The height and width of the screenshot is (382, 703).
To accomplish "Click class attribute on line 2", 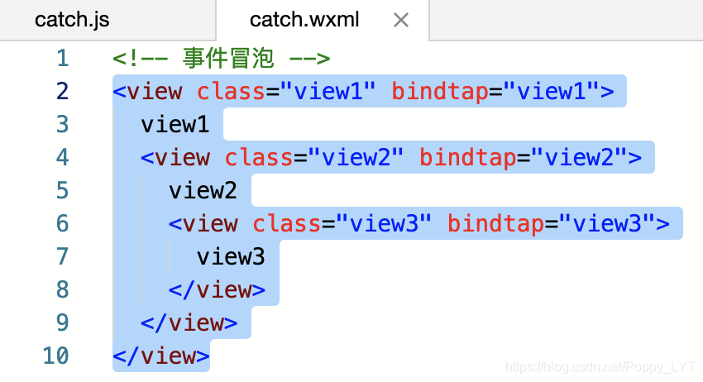I will coord(232,92).
